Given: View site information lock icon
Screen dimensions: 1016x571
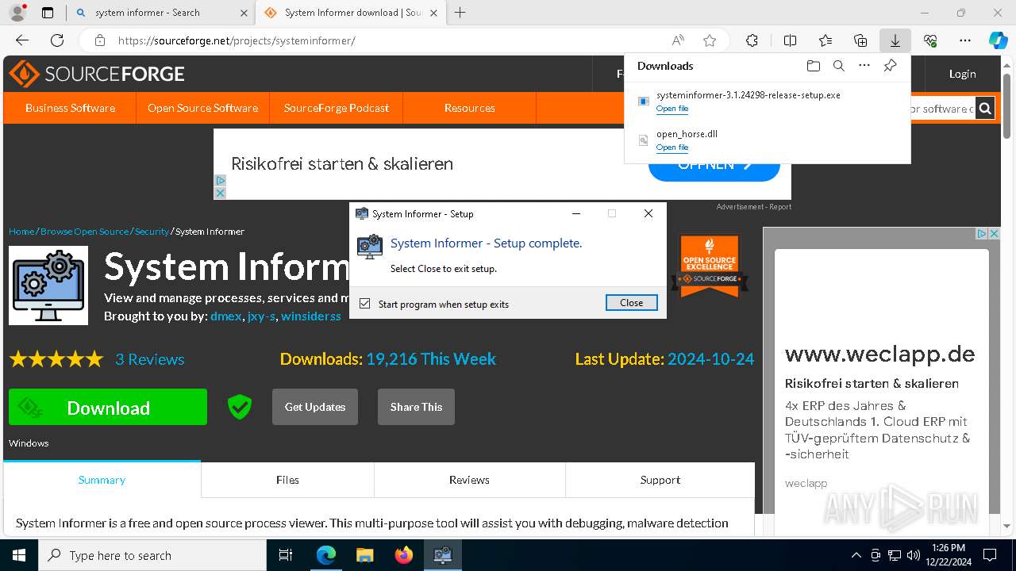Looking at the screenshot, I should click(100, 40).
